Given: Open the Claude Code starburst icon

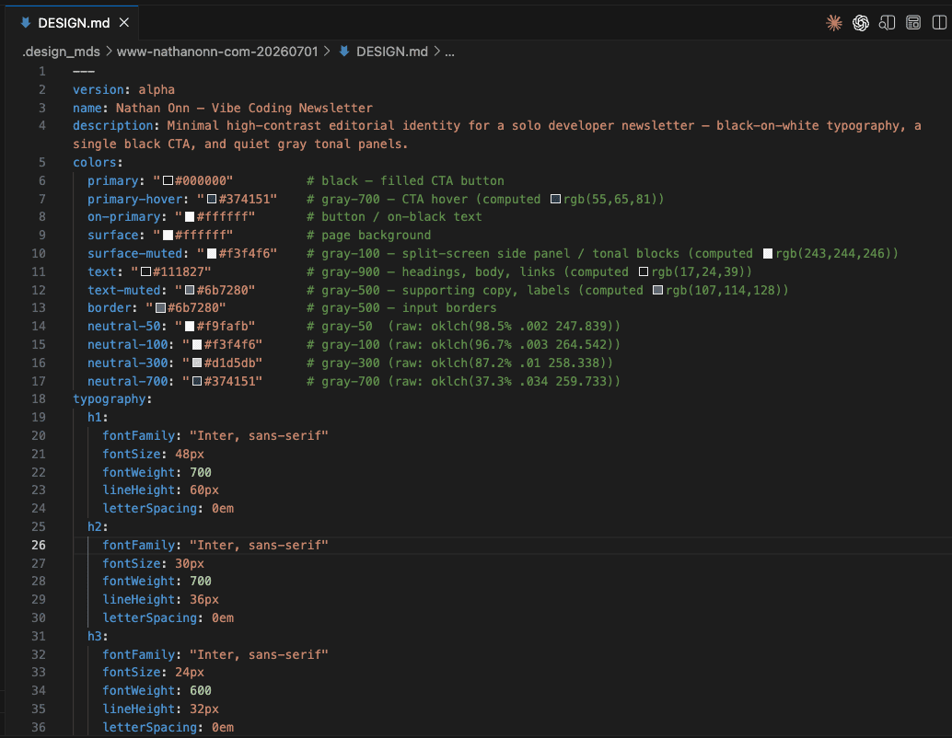Looking at the screenshot, I should click(x=833, y=23).
